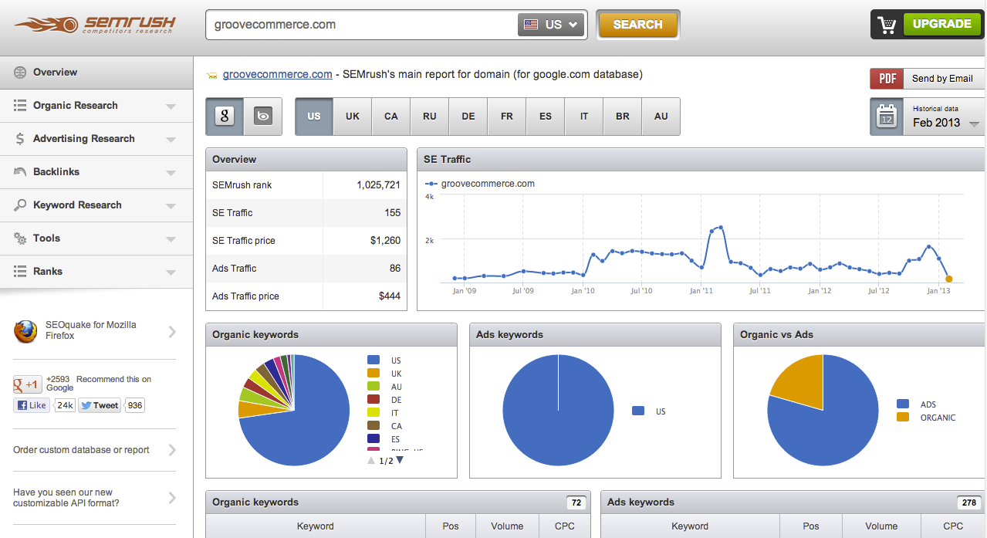Click the orange end point on SE Traffic chart
This screenshot has width=987, height=538.
tap(948, 279)
